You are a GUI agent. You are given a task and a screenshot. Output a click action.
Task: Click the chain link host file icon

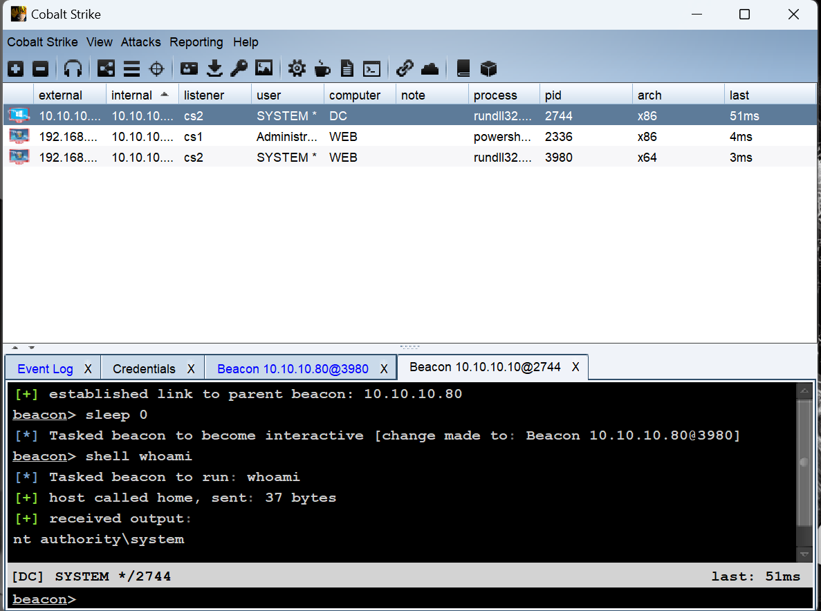click(x=405, y=68)
